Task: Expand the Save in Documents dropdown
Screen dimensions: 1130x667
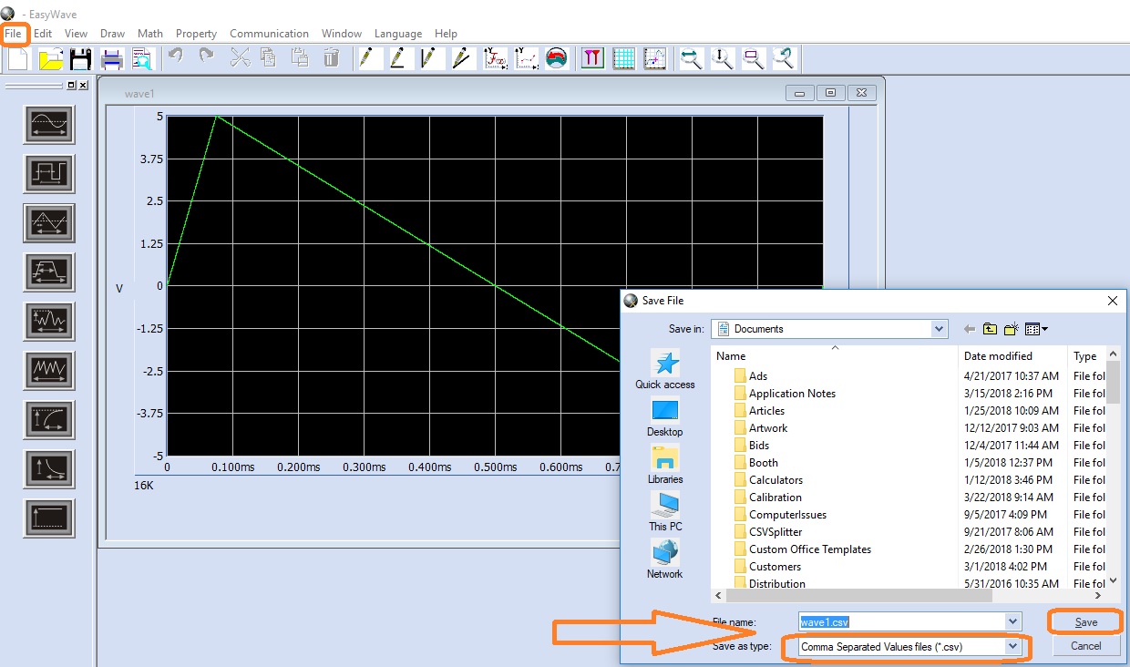Action: click(940, 329)
